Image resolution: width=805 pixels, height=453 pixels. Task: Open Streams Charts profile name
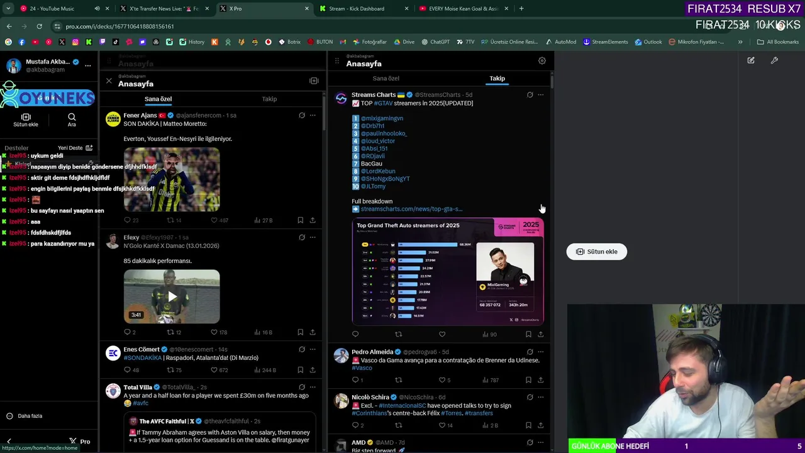pyautogui.click(x=374, y=95)
